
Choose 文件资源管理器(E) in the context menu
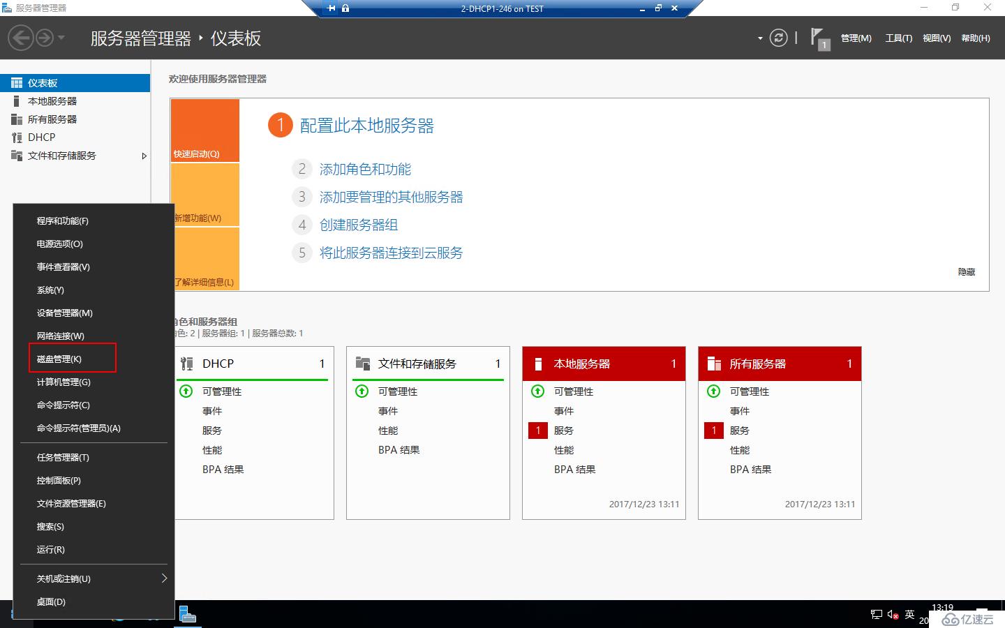pos(94,504)
